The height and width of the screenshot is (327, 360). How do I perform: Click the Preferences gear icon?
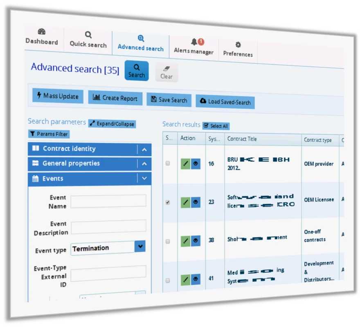pos(238,45)
